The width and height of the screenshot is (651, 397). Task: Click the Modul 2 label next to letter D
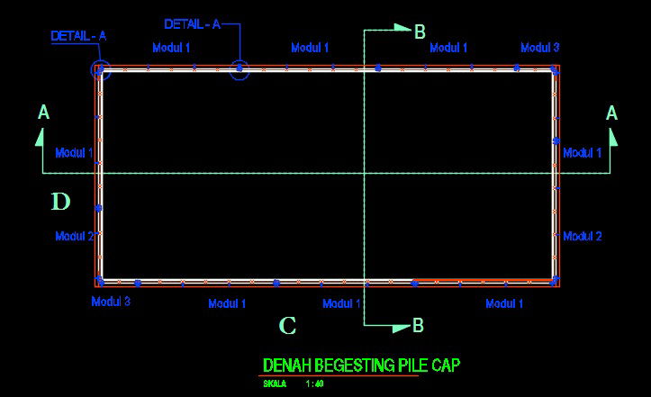(x=75, y=236)
